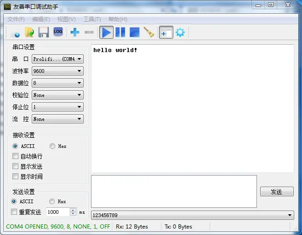Click the app icon in title bar

[7, 7]
